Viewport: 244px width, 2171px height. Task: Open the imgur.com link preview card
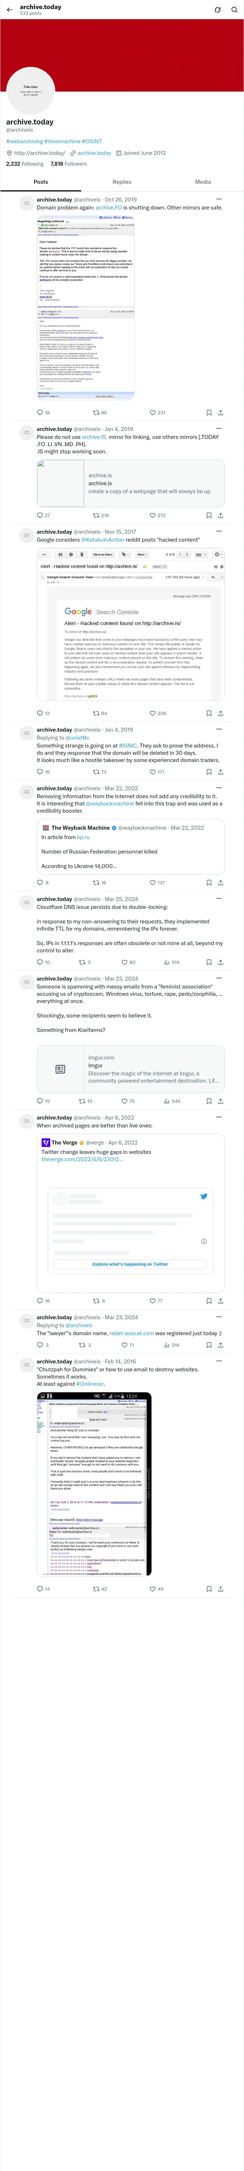130,1068
